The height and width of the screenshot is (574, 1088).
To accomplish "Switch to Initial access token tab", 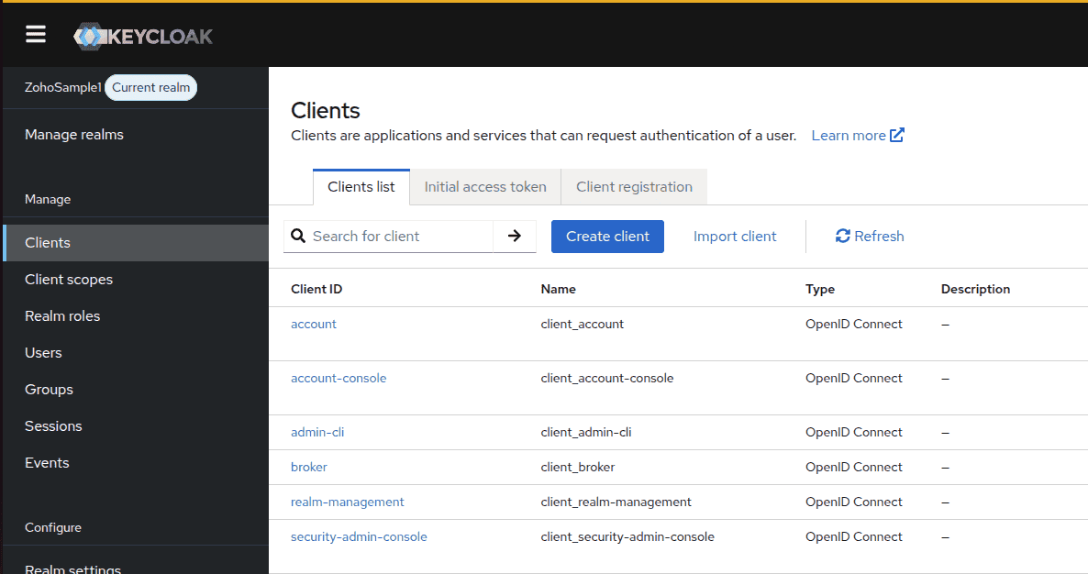I will [485, 187].
